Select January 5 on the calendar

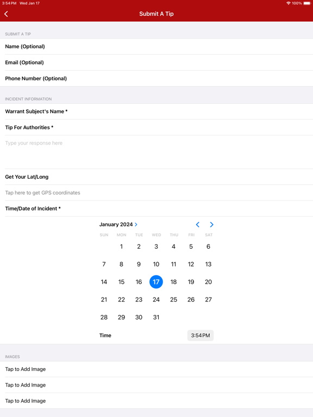(x=191, y=247)
